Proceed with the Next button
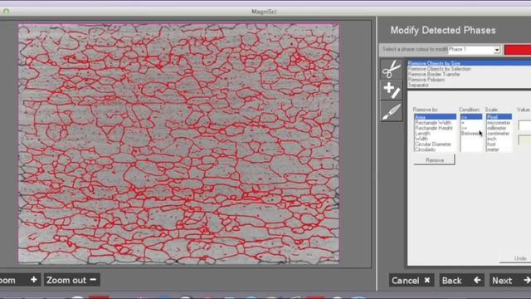This screenshot has height=299, width=531. point(510,281)
